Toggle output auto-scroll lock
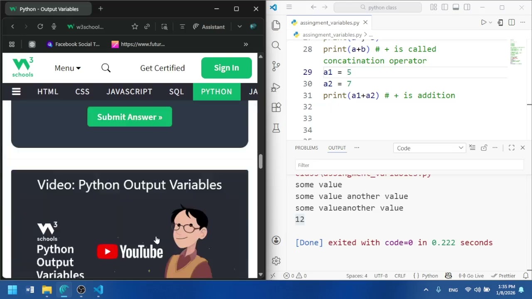Viewport: 532px width, 299px height. point(484,148)
